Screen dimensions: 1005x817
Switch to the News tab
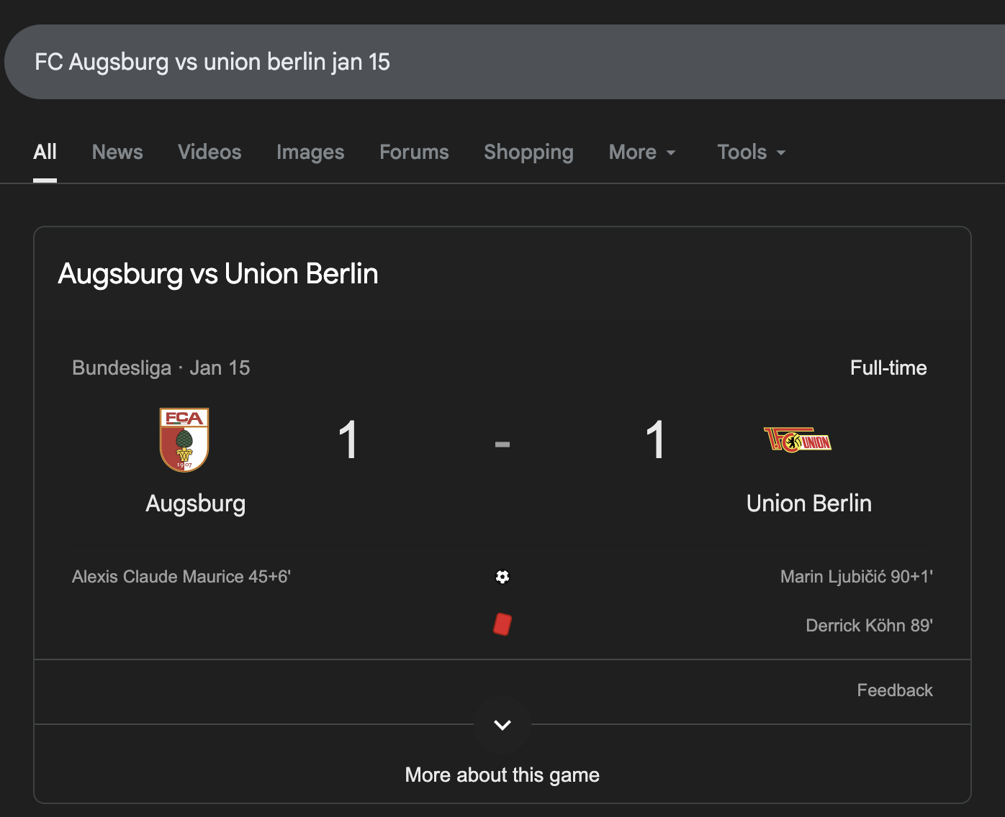[117, 152]
